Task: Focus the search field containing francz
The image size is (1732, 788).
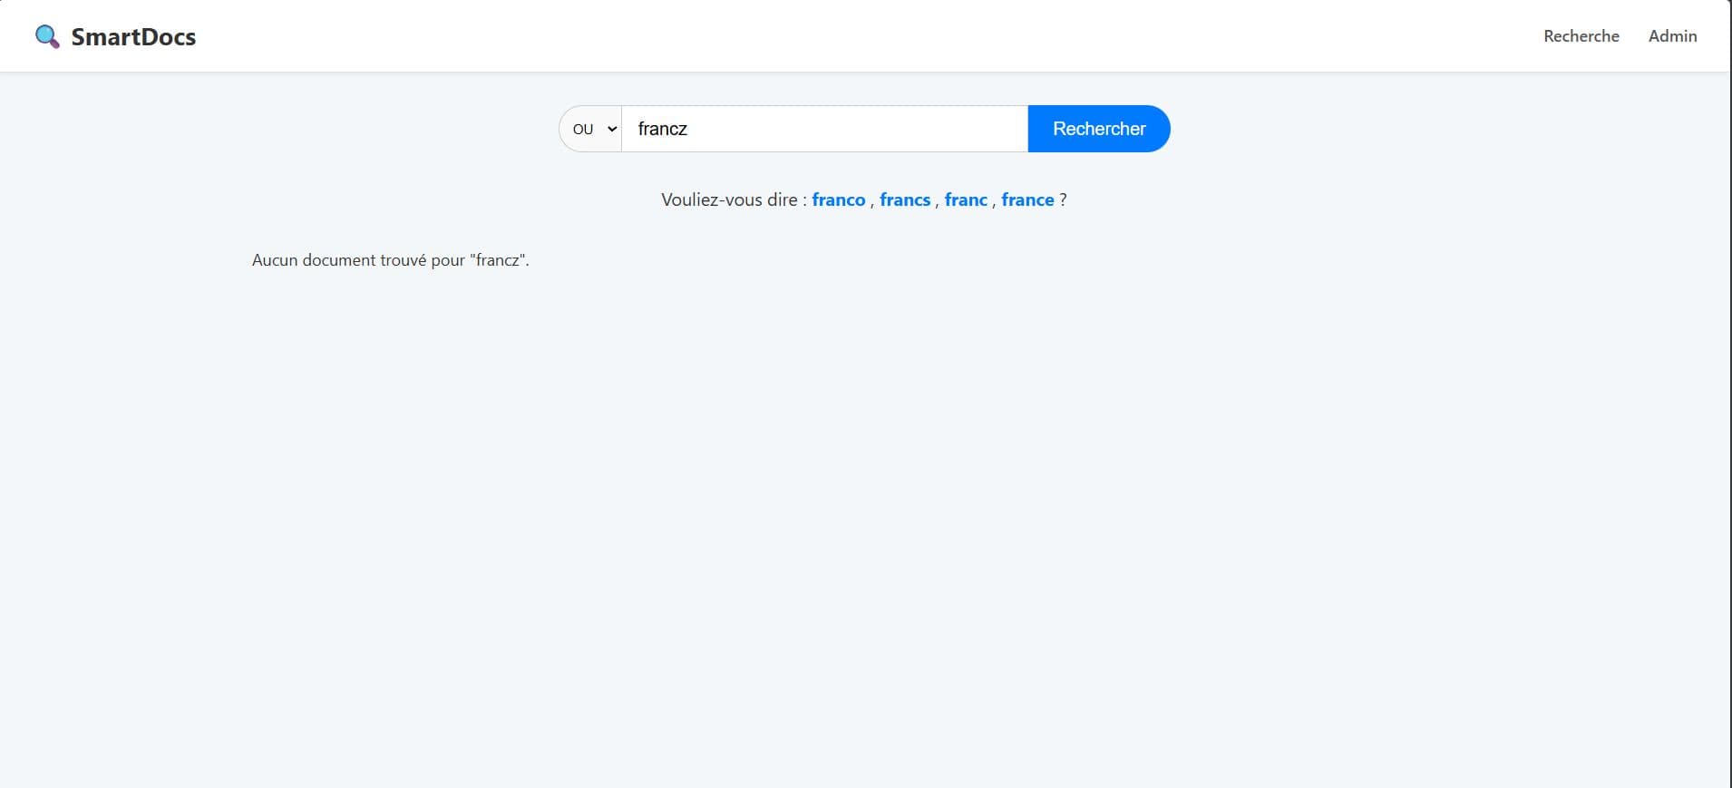Action: pyautogui.click(x=824, y=129)
